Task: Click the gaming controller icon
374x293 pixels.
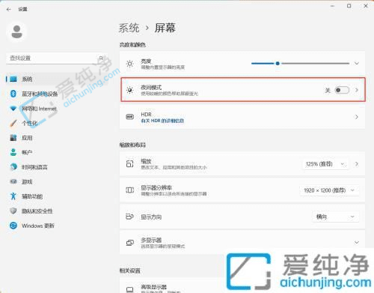Action: [x=13, y=181]
